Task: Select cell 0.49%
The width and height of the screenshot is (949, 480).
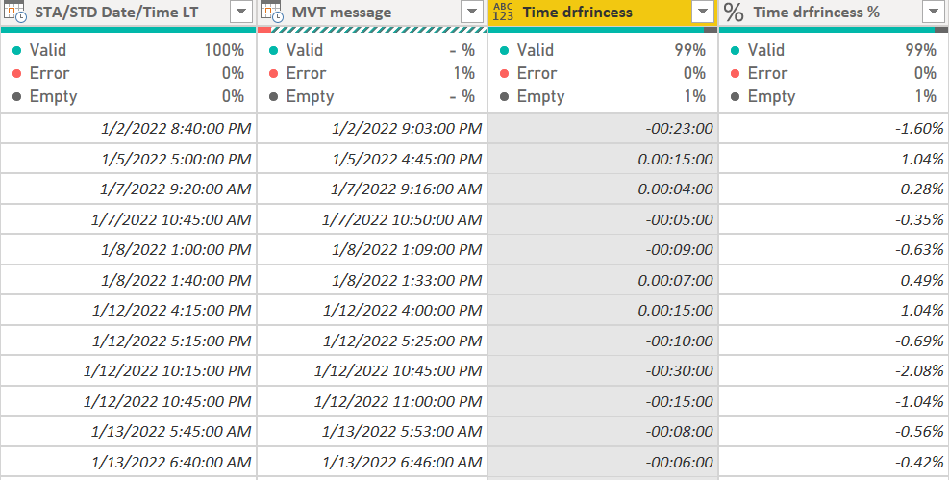Action: click(x=834, y=280)
